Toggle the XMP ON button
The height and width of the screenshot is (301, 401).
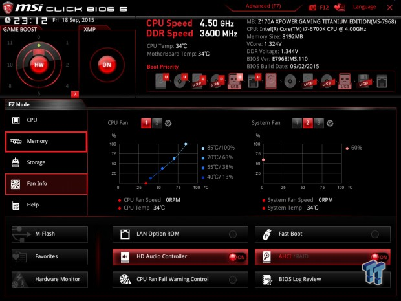tap(107, 65)
